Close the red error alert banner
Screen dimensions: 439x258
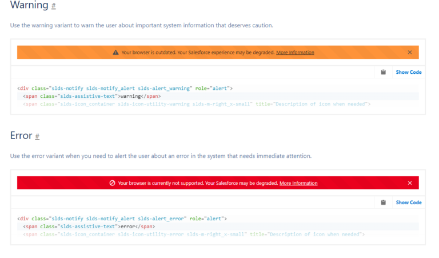410,183
